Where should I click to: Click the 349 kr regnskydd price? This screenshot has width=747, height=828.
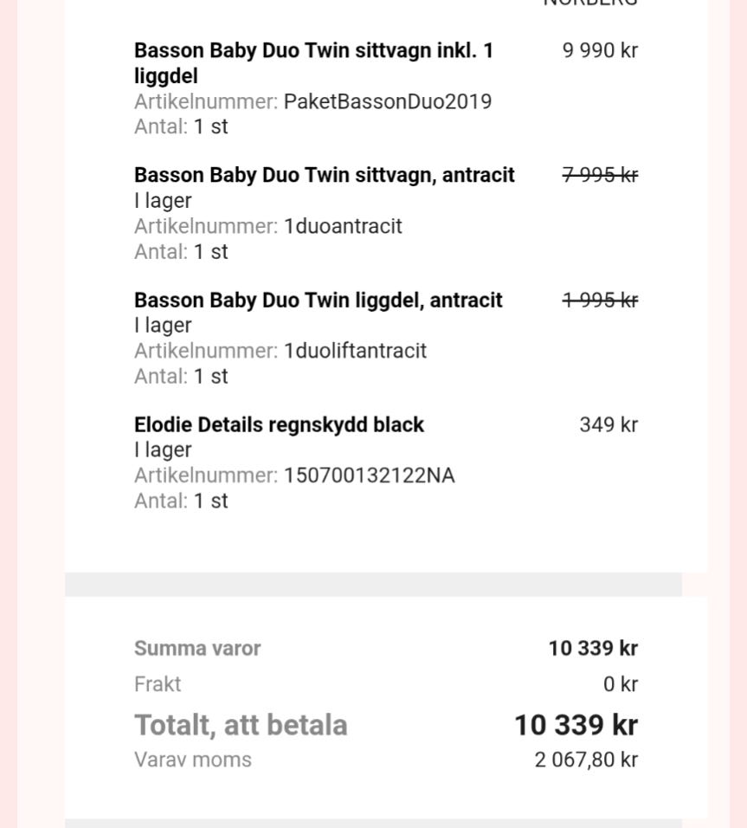(x=608, y=424)
